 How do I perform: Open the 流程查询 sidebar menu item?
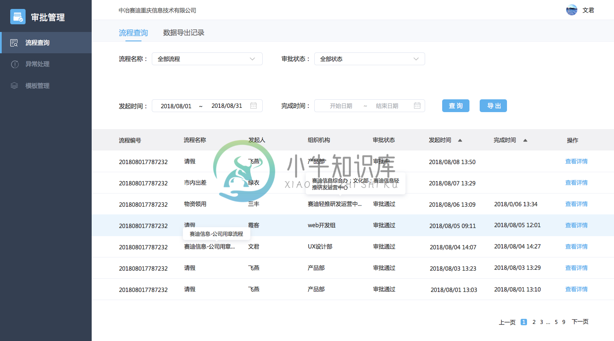tap(46, 43)
